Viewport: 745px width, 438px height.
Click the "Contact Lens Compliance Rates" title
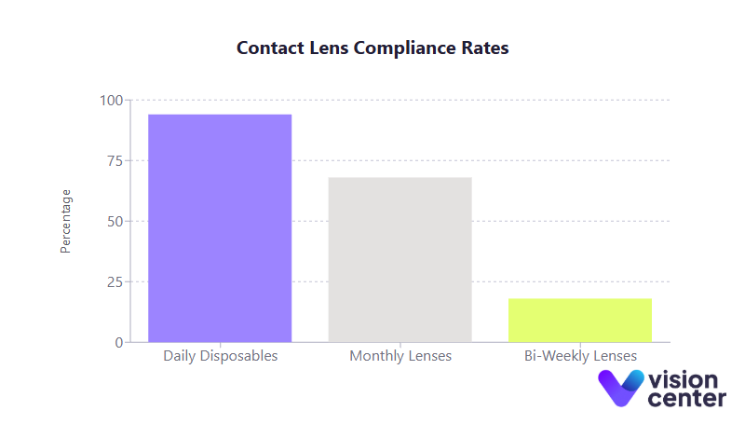coord(372,48)
